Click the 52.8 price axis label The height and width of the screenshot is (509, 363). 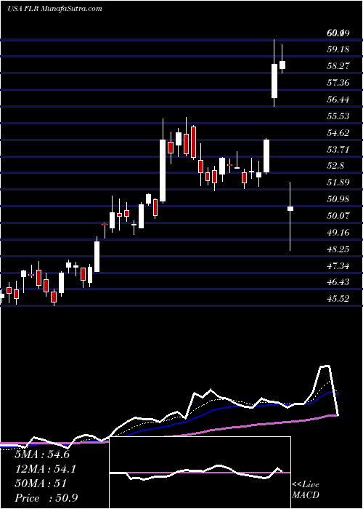point(335,166)
